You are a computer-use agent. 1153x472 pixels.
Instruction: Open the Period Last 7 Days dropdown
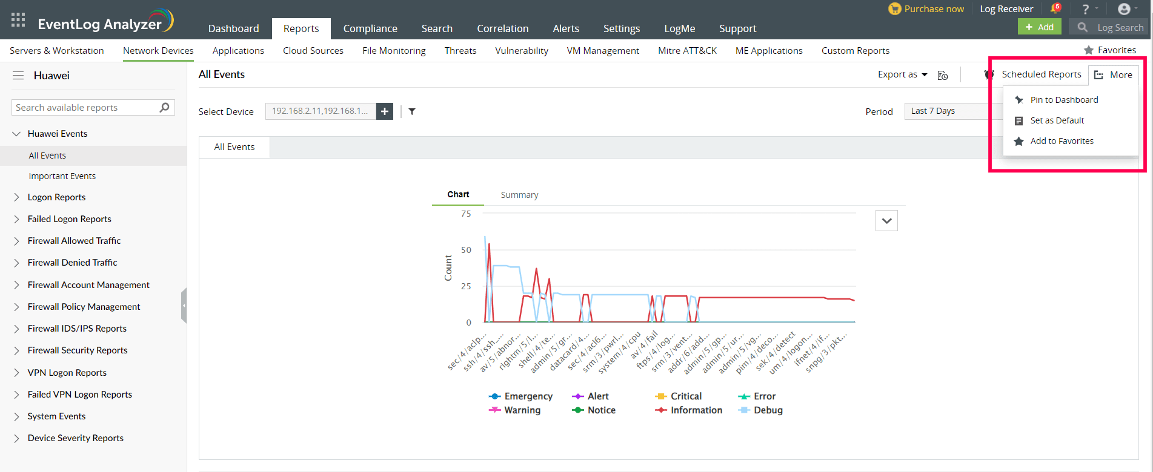pos(953,111)
